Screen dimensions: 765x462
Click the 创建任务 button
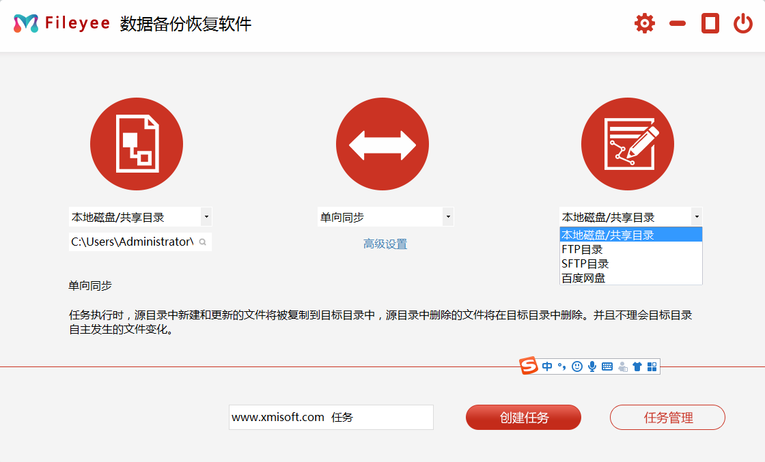click(x=523, y=418)
